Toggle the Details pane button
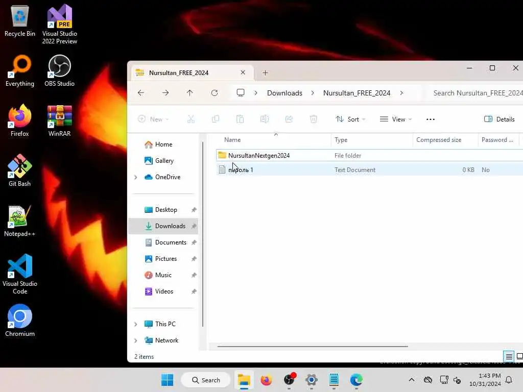 (500, 119)
